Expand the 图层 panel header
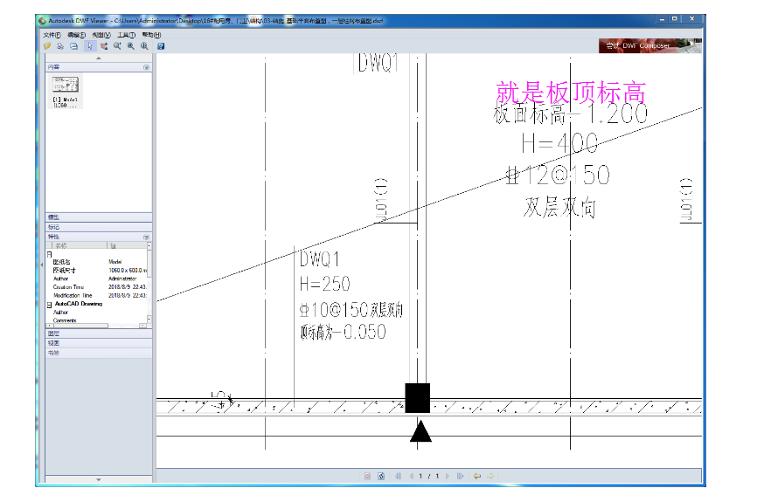Image resolution: width=764 pixels, height=502 pixels. coord(99,334)
